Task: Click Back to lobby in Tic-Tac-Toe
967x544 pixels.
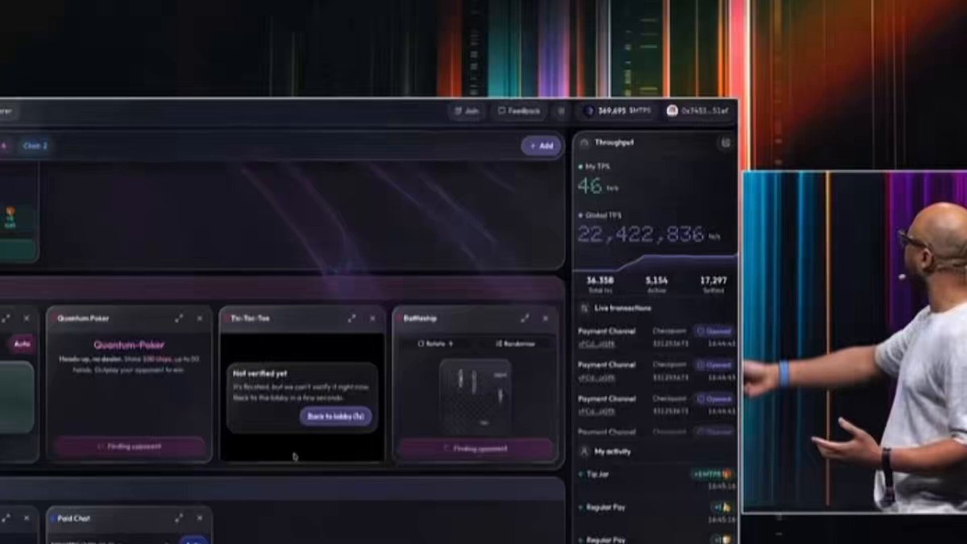Action: (x=336, y=417)
